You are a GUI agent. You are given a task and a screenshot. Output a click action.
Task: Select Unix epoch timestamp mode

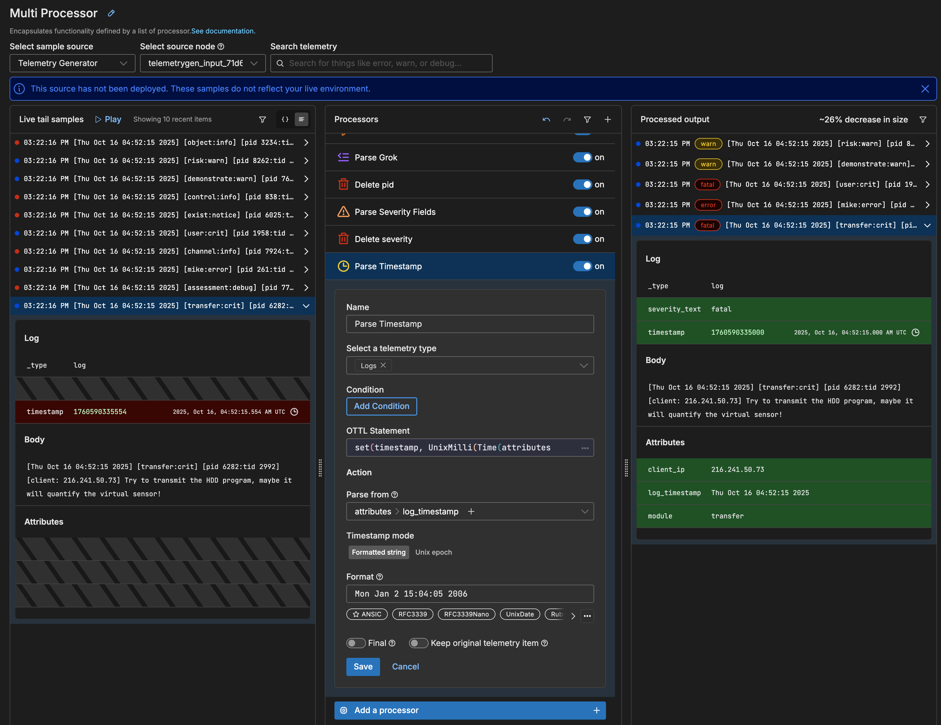coord(433,552)
